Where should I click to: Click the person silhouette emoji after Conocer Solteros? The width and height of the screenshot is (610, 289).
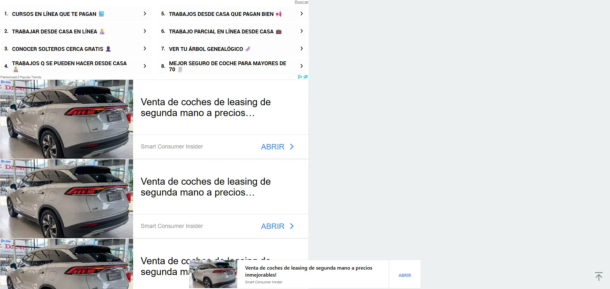click(x=108, y=49)
